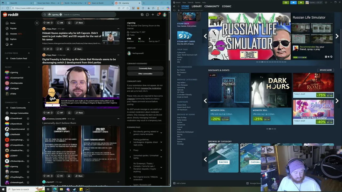Click BROWSE MORE in Discounts & Events

pos(326,70)
